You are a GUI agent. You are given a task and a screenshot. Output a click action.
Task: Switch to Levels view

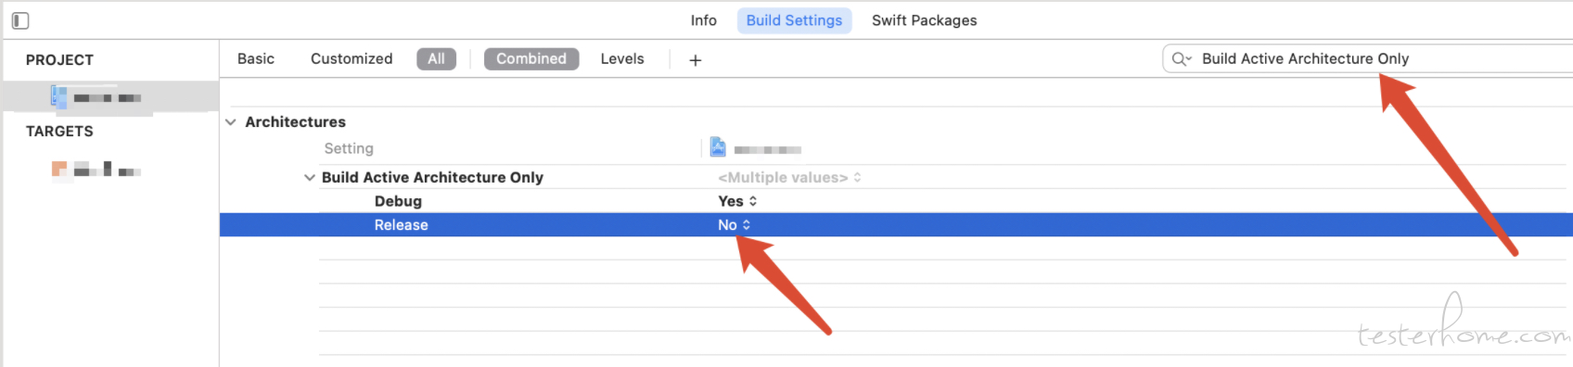click(x=622, y=59)
